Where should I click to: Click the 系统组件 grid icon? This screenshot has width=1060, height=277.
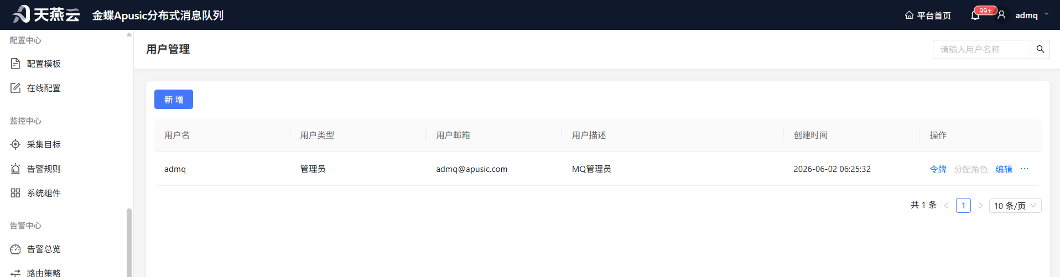tap(15, 193)
